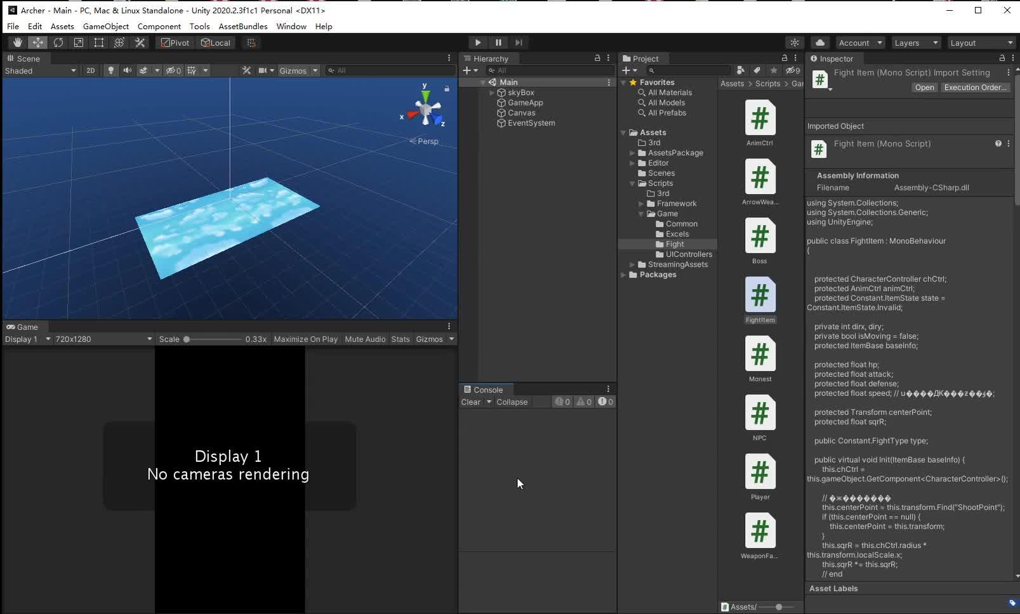Toggle 2D view in the Scene panel
Image resolution: width=1020 pixels, height=614 pixels.
coord(90,70)
